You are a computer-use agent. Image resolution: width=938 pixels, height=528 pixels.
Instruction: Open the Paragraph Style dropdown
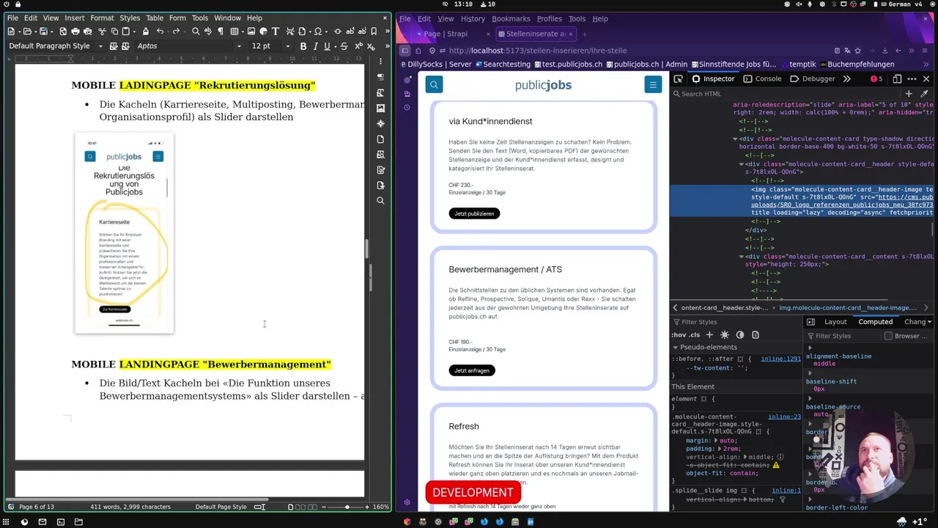[100, 46]
